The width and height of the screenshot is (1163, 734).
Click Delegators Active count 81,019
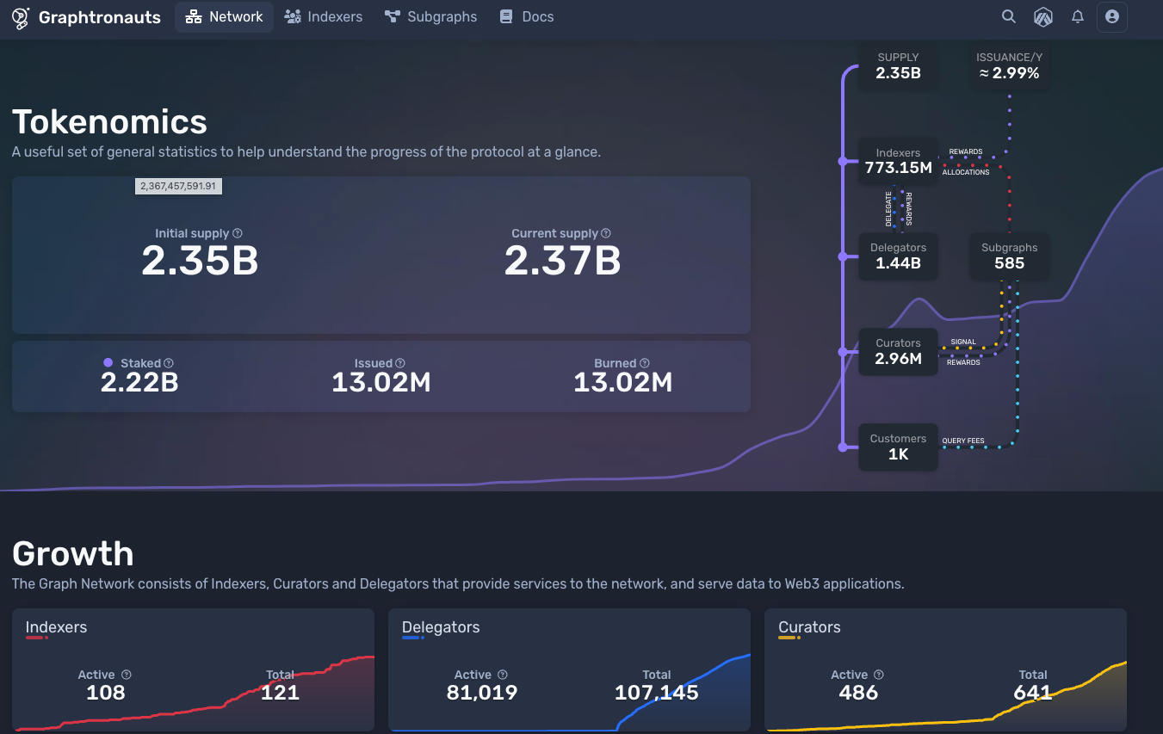482,693
